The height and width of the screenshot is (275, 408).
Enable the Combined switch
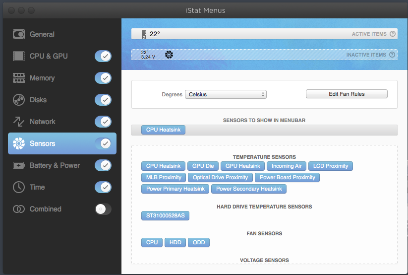103,209
